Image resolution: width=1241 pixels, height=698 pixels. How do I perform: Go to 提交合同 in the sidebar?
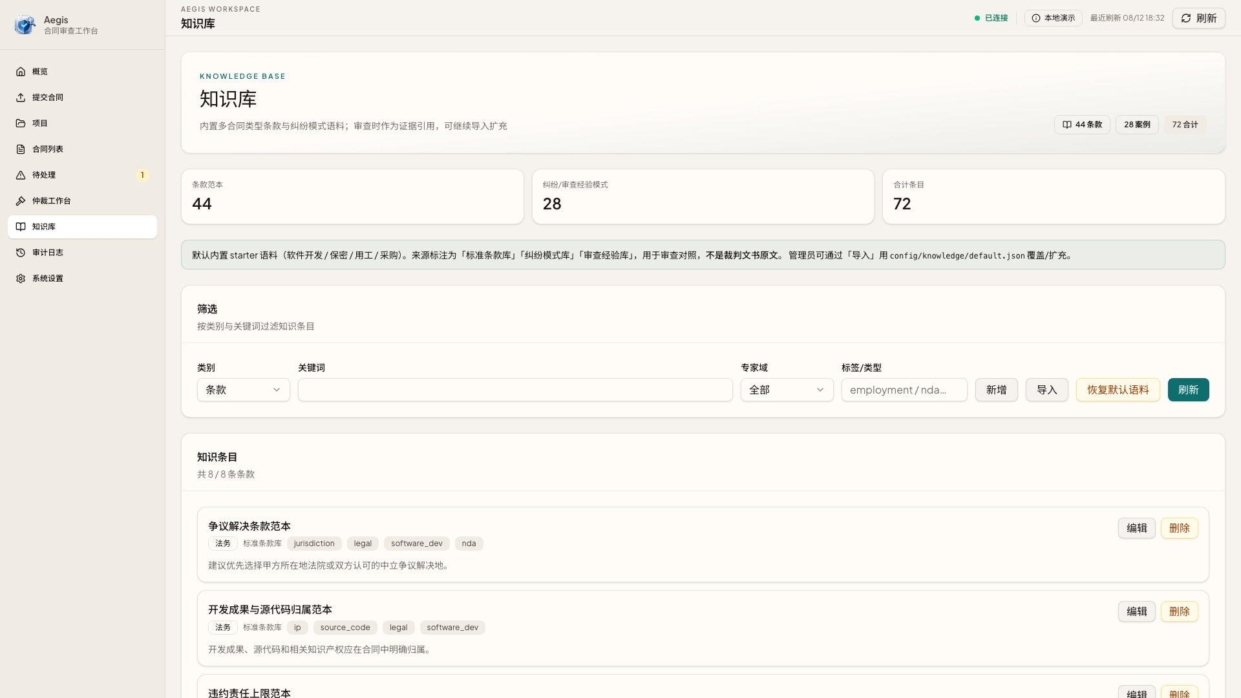coord(82,98)
